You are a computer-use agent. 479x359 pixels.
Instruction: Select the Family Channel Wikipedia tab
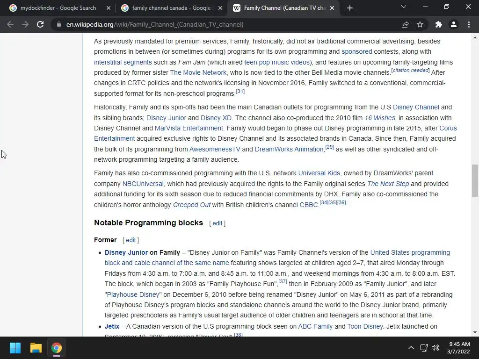[283, 8]
